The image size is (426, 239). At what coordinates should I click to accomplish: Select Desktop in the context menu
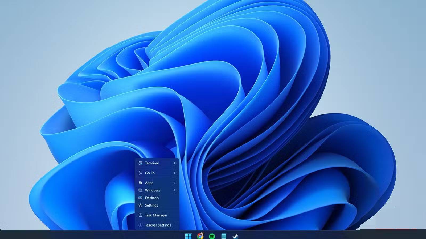152,198
